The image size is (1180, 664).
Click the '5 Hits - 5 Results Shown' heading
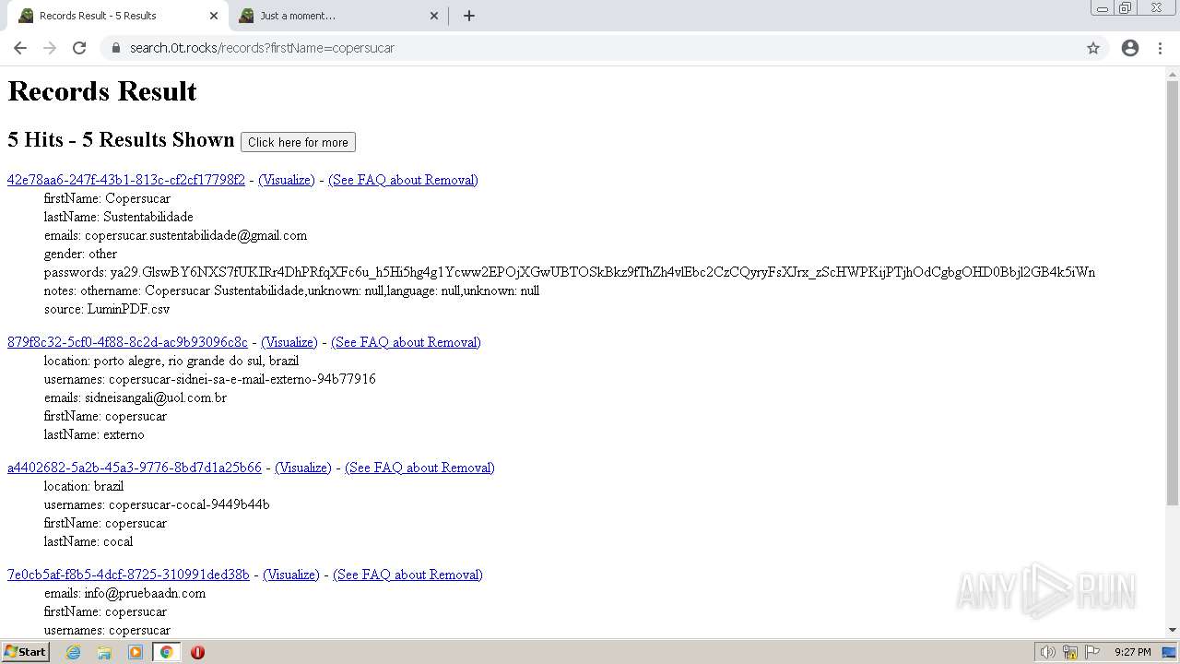coord(121,140)
